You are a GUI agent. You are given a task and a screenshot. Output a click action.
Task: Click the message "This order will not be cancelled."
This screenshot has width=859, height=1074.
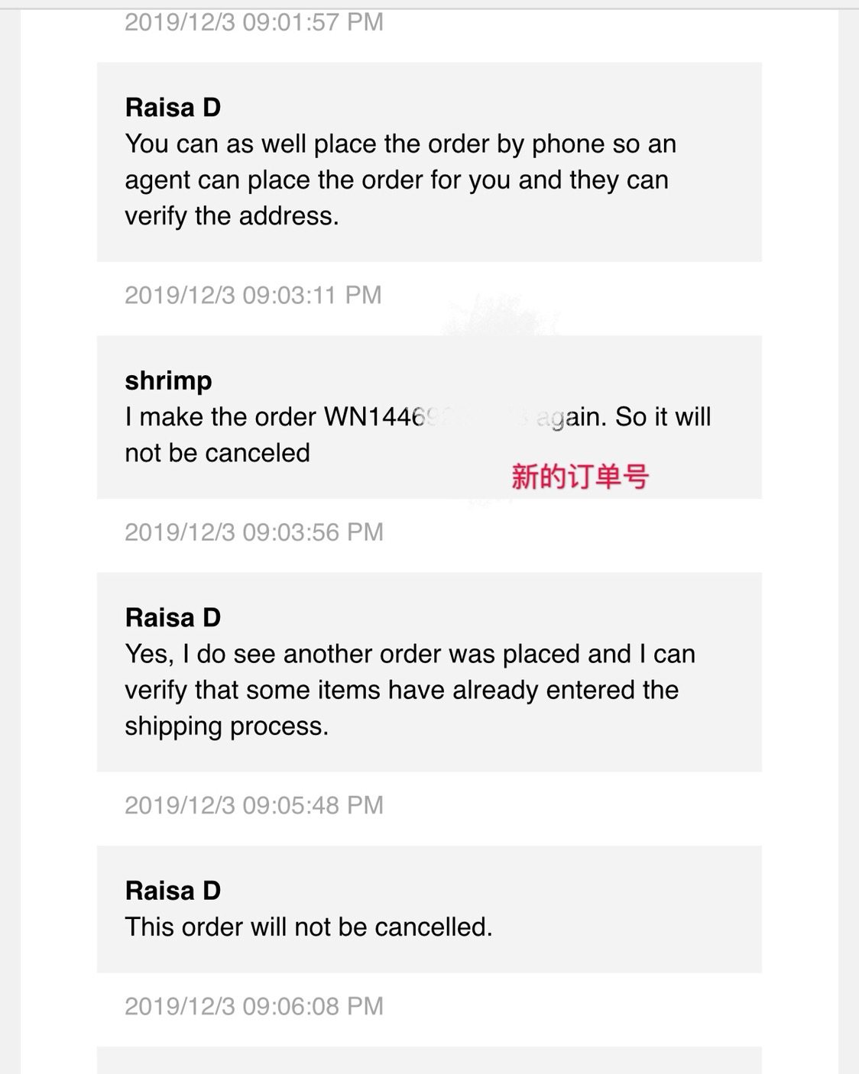[309, 927]
